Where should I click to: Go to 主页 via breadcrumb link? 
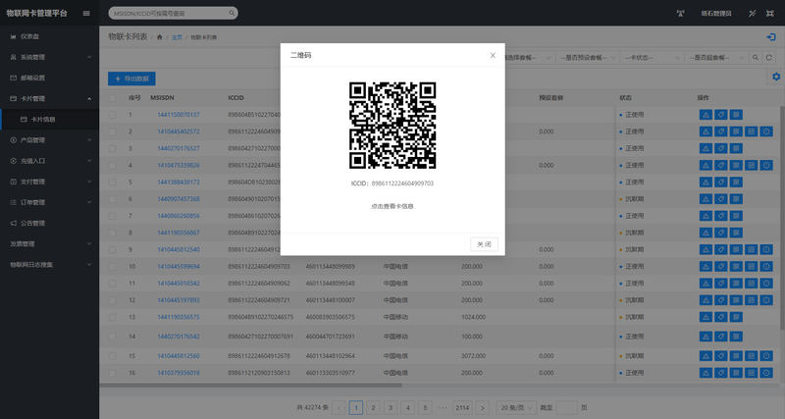[x=177, y=37]
